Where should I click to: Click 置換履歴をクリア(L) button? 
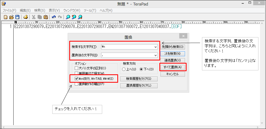tap(139, 86)
